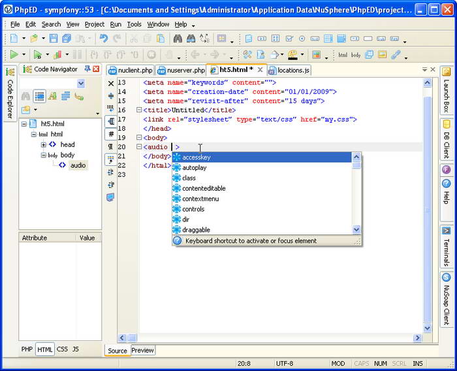
Task: Open the DB Client sidebar panel icon
Action: click(x=446, y=124)
